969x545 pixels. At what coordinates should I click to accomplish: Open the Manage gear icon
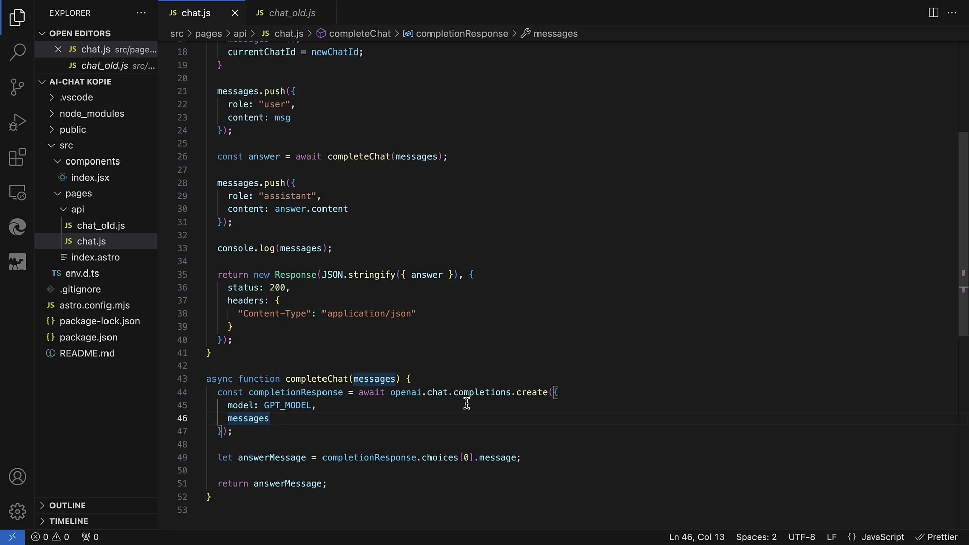coord(17,511)
